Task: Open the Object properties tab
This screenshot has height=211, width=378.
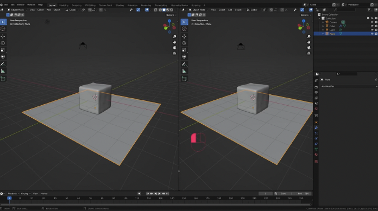Action: pyautogui.click(x=316, y=123)
